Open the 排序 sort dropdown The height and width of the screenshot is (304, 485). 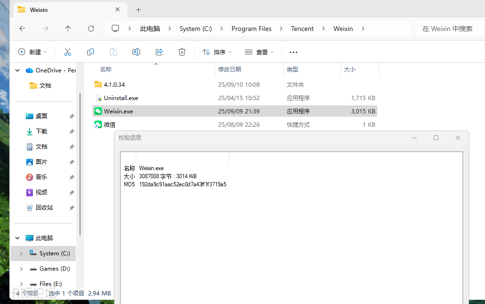(x=217, y=52)
